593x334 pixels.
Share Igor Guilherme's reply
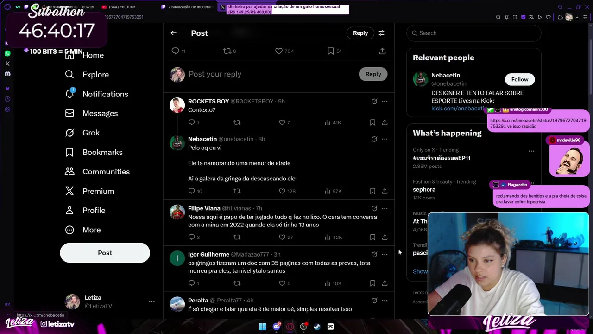click(x=385, y=283)
